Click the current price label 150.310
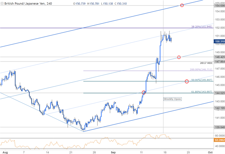The width and height of the screenshot is (225, 154). 219,41
